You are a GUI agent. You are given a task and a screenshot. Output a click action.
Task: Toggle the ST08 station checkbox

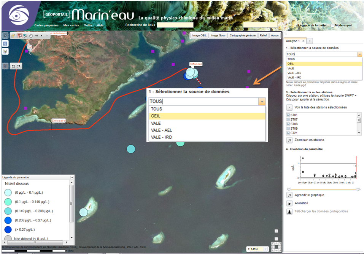288,124
